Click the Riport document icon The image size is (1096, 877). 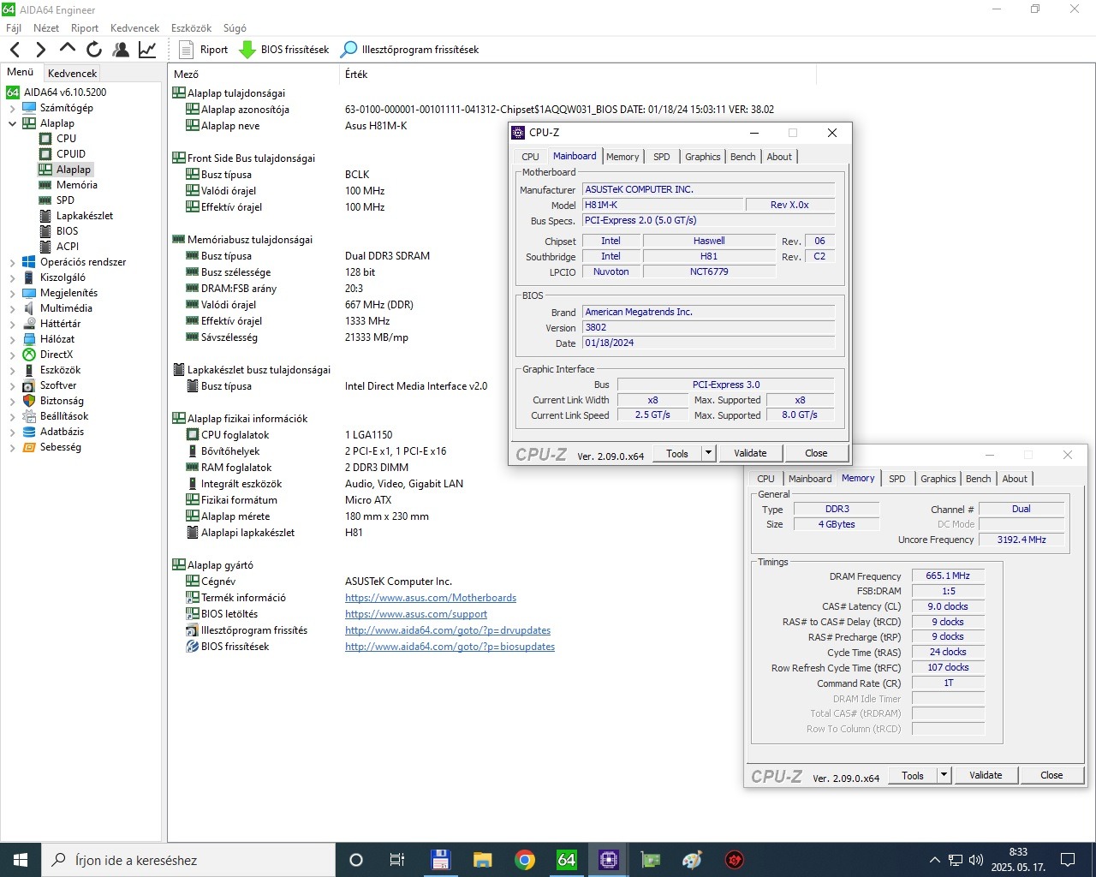click(x=186, y=50)
